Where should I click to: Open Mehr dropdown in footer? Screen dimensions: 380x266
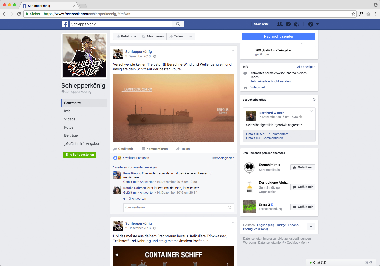click(305, 243)
